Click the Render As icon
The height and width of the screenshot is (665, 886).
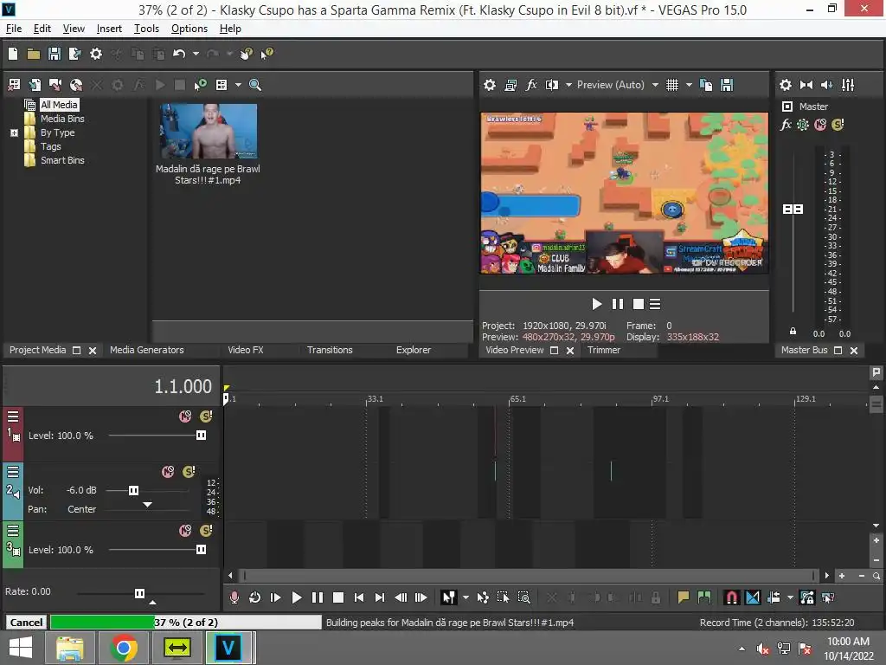click(74, 54)
